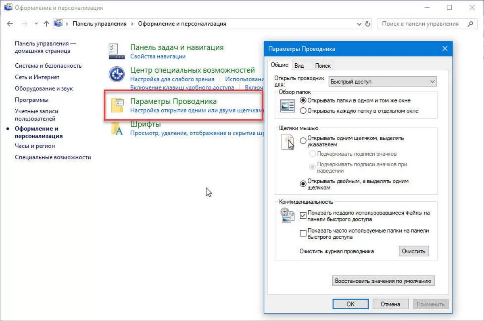This screenshot has width=484, height=321.
Task: Open the Шрифты letter A icon
Action: [x=116, y=128]
